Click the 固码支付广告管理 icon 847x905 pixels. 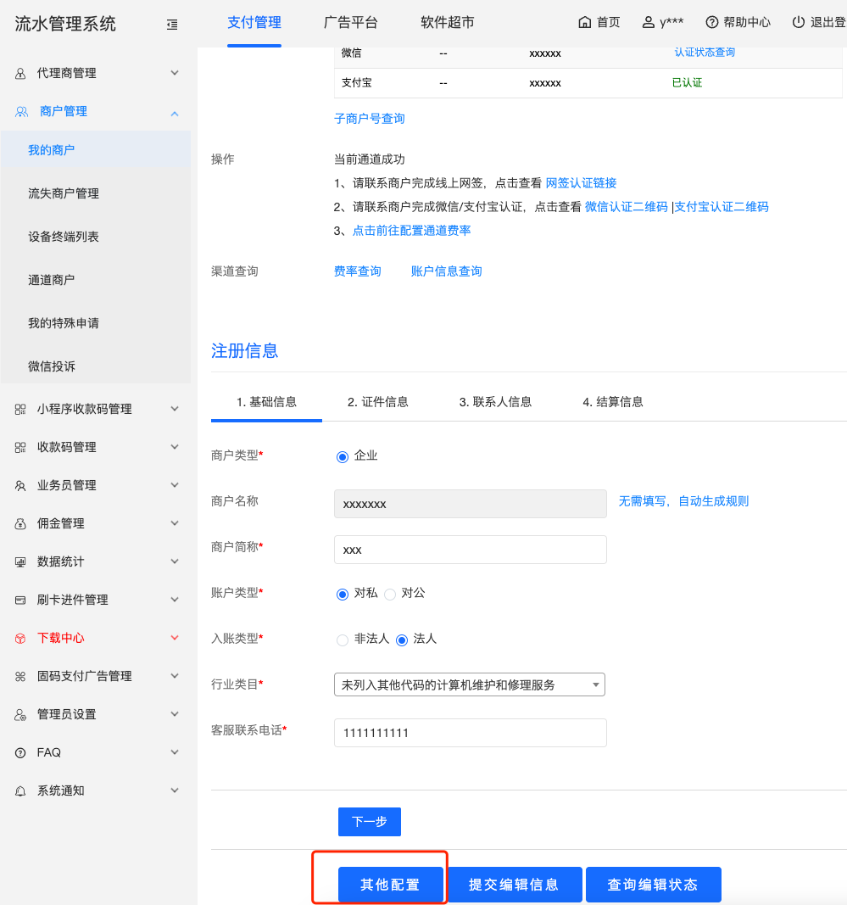click(20, 677)
